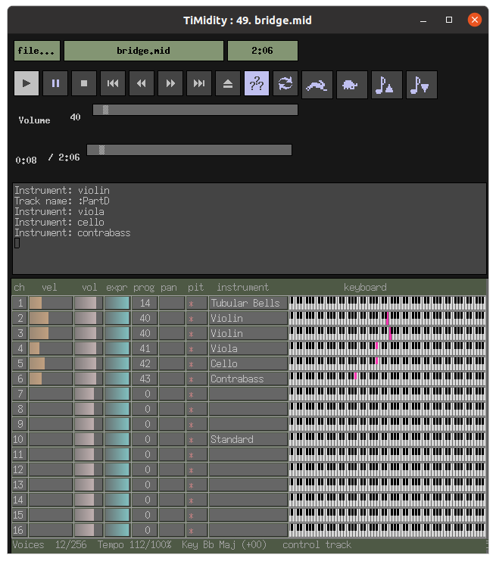The height and width of the screenshot is (561, 496).
Task: Select channel 10 number cell
Action: [20, 439]
